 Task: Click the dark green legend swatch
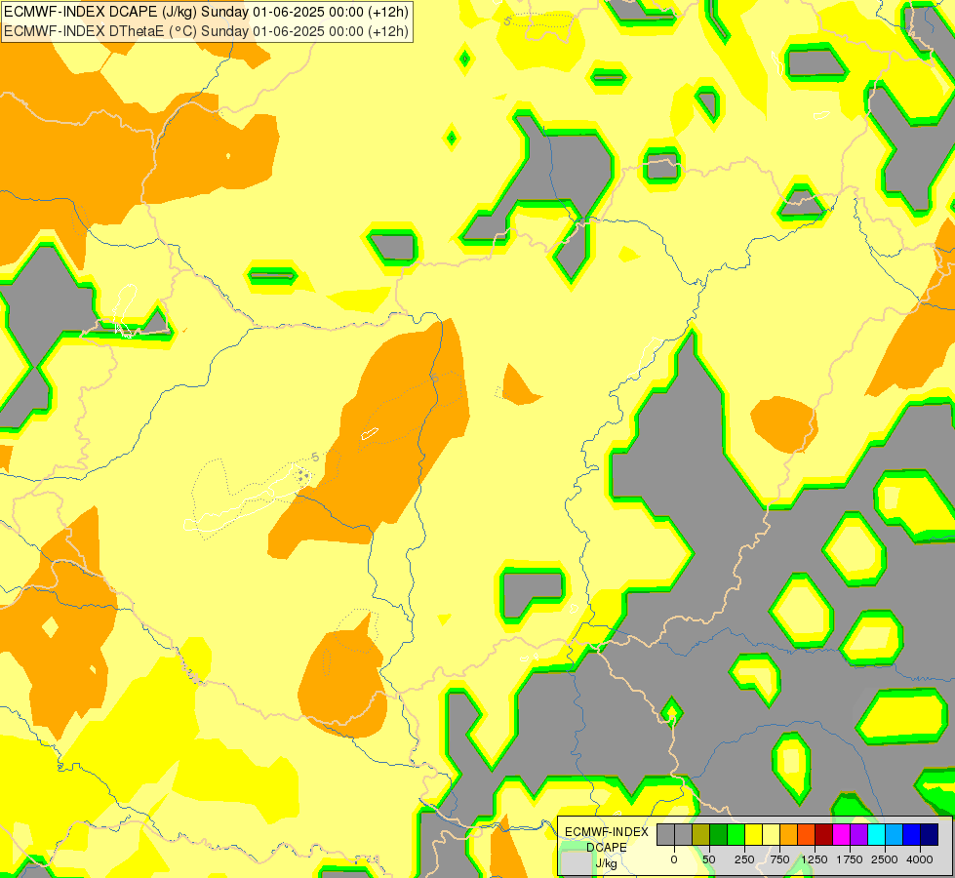click(719, 834)
